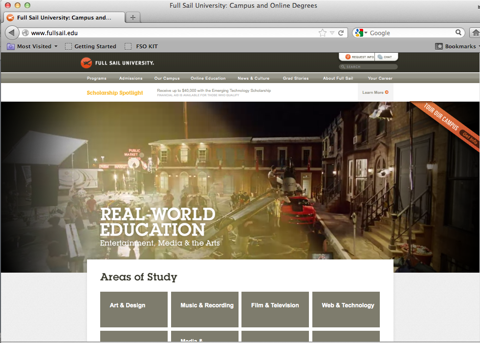Click the Full Sail University logo icon
Viewport: 480px width, 343px height.
click(87, 63)
